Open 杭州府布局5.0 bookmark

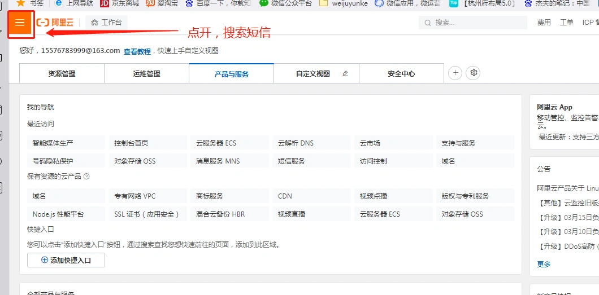click(482, 3)
